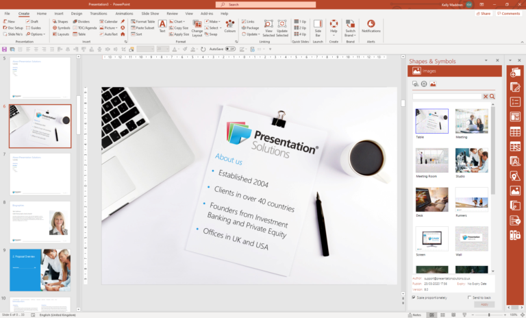Click the Shapes icon in the ribbon

coord(61,21)
